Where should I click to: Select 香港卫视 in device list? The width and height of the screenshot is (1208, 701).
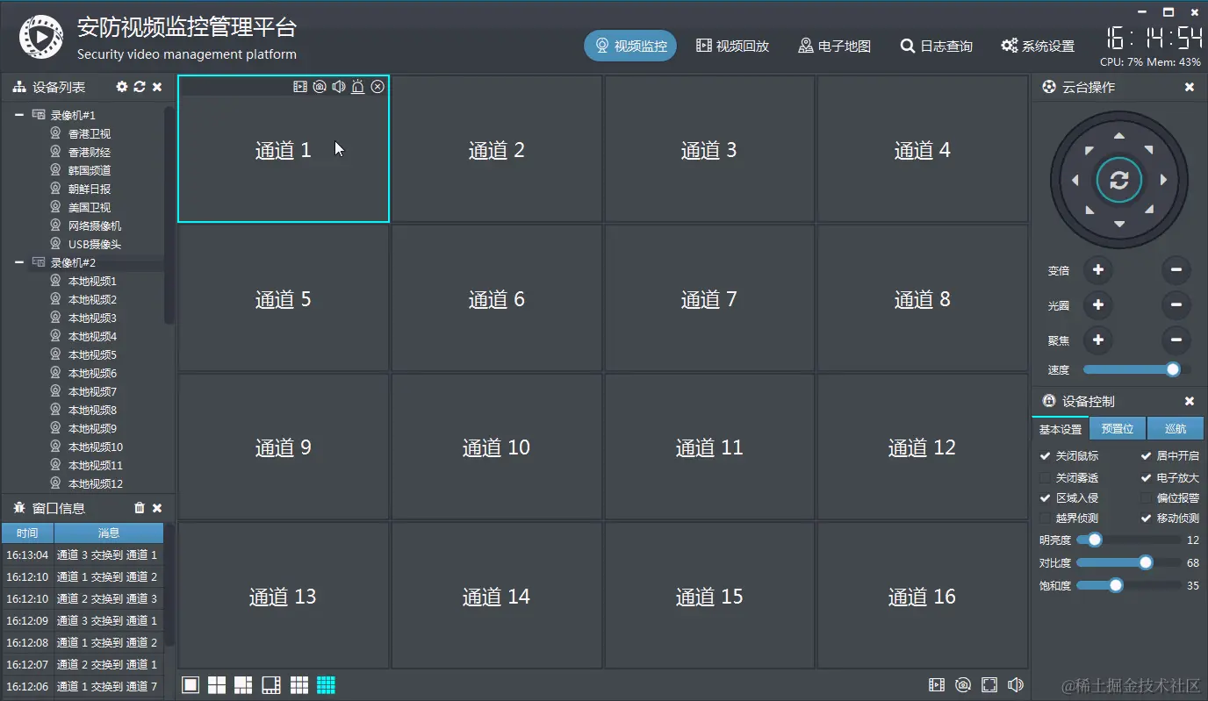click(90, 134)
